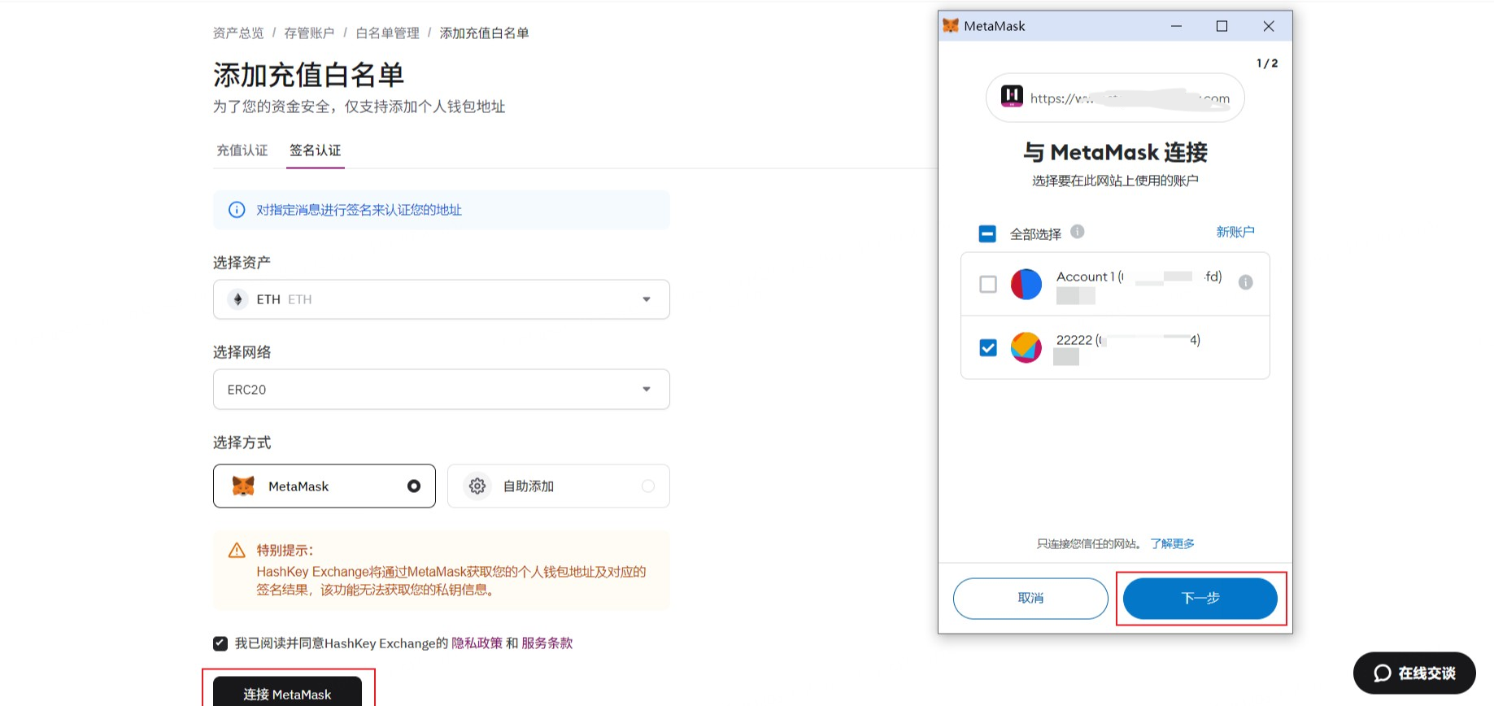Check the Account 1 checkbox
The height and width of the screenshot is (706, 1494).
click(x=988, y=285)
